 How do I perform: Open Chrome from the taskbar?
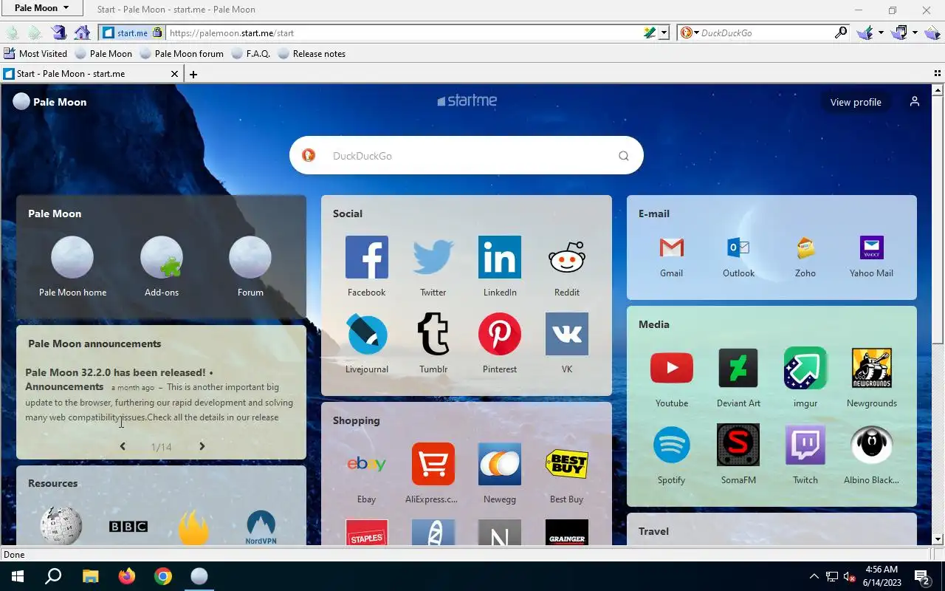163,576
